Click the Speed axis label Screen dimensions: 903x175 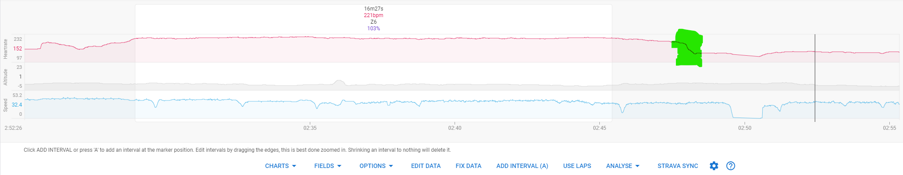coord(5,105)
